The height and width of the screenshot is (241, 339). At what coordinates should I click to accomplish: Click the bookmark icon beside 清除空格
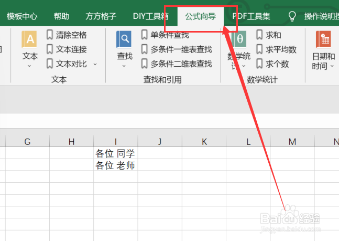49,35
